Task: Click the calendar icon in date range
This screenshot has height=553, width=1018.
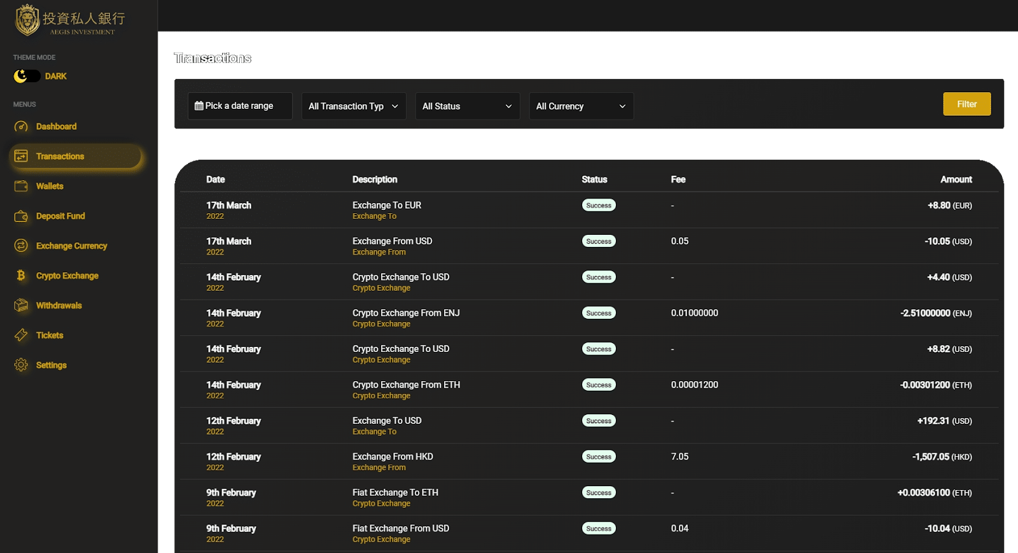Action: tap(199, 106)
